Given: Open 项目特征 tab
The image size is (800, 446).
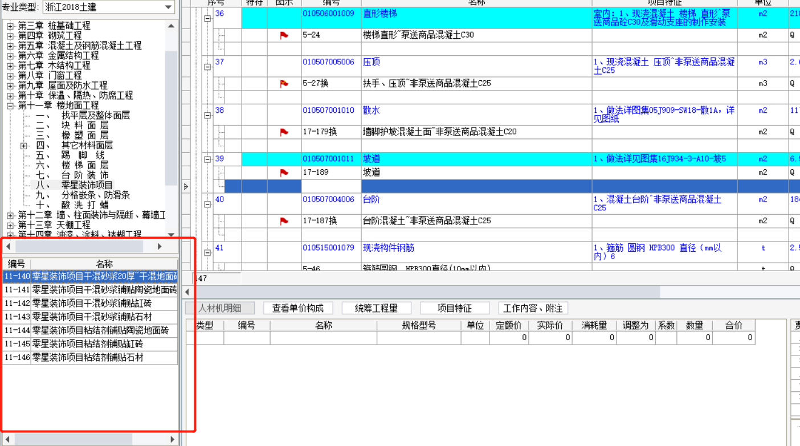Looking at the screenshot, I should [455, 308].
